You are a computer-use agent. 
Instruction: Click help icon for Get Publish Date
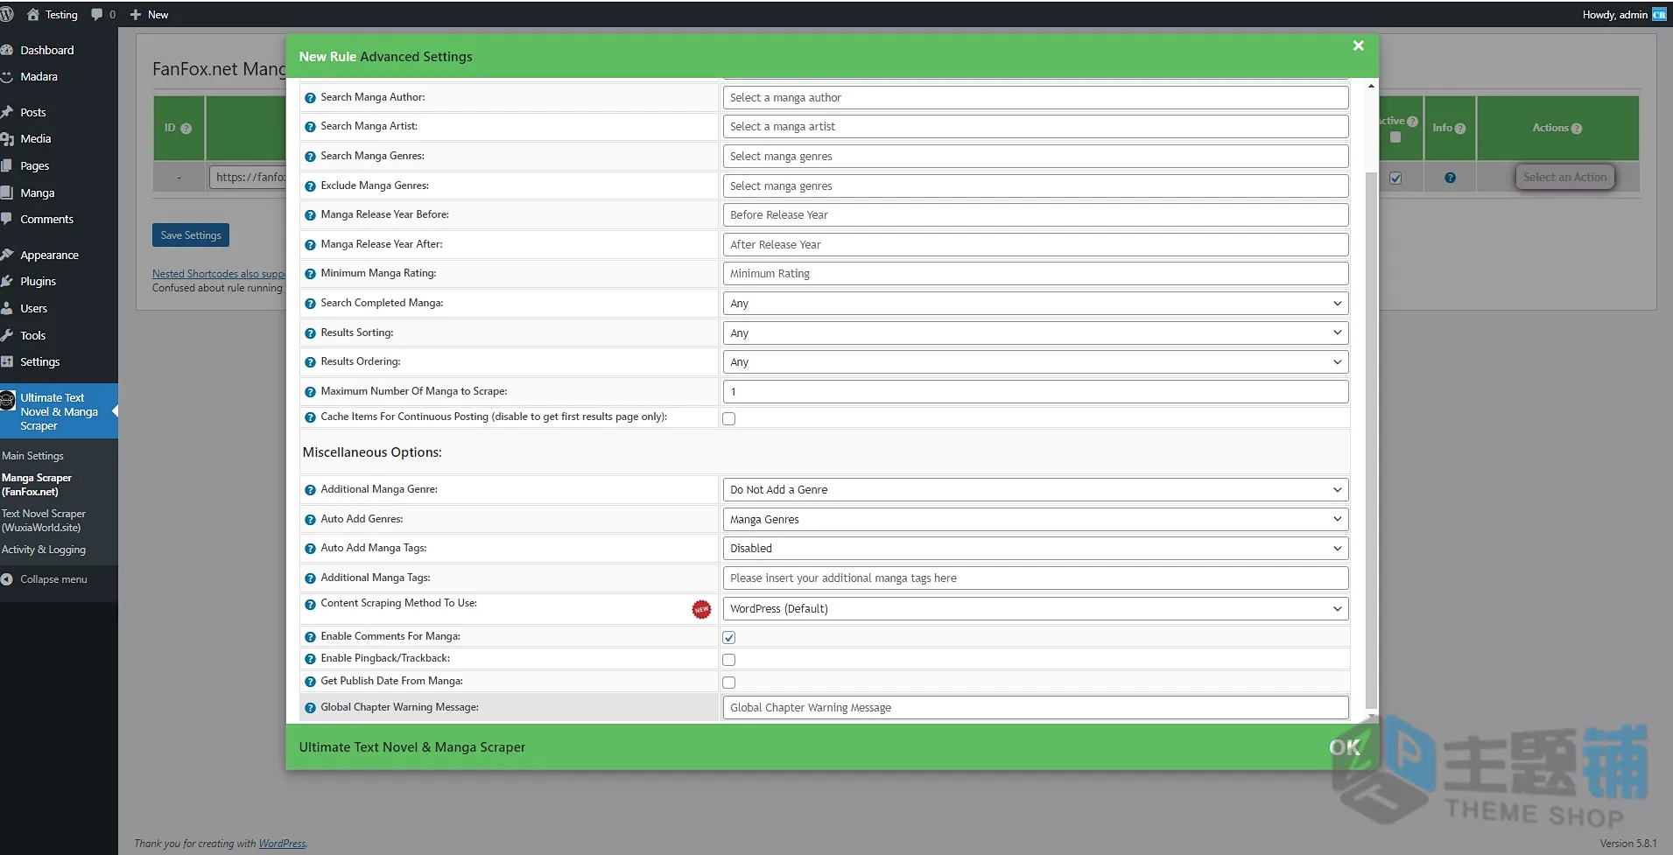[310, 682]
